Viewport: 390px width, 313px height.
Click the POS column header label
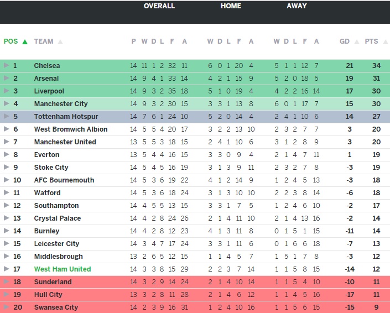coord(11,41)
